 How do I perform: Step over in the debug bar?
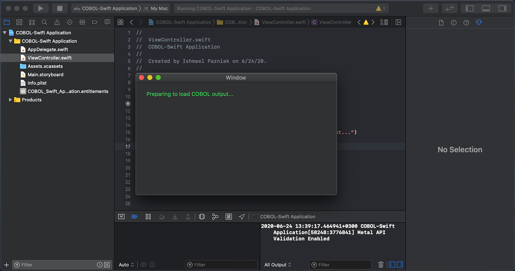point(161,217)
